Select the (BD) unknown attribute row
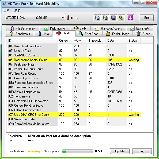159x159 pixels. point(74,87)
